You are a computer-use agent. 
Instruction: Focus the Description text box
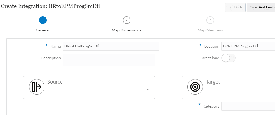click(109, 60)
